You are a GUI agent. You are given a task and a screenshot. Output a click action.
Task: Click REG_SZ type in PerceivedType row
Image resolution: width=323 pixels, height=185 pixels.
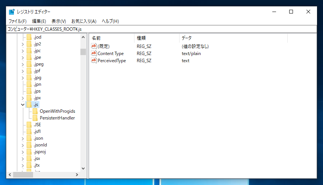tap(144, 61)
